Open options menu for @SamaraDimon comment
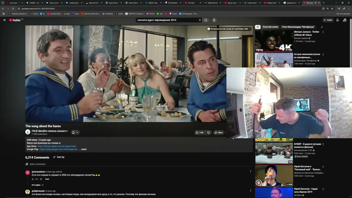 click(x=251, y=171)
